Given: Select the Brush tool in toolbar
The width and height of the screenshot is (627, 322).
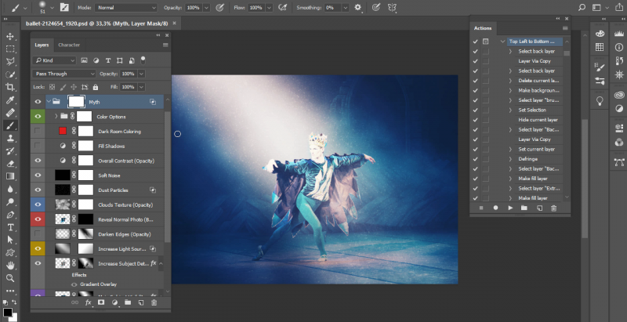Looking at the screenshot, I should [x=10, y=125].
